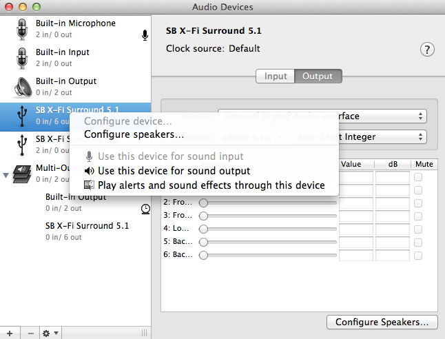This screenshot has width=445, height=339.
Task: Switch to the Input tab
Action: [x=276, y=76]
